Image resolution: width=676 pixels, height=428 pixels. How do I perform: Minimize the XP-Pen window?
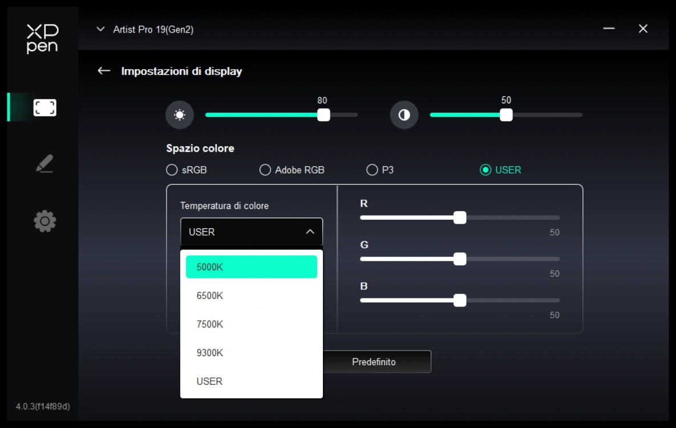[609, 29]
